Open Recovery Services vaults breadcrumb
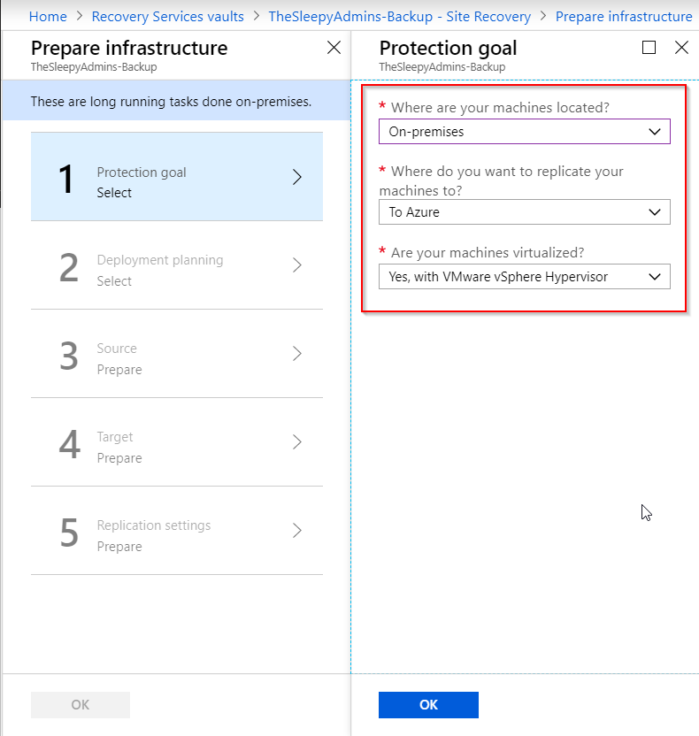 [x=167, y=16]
